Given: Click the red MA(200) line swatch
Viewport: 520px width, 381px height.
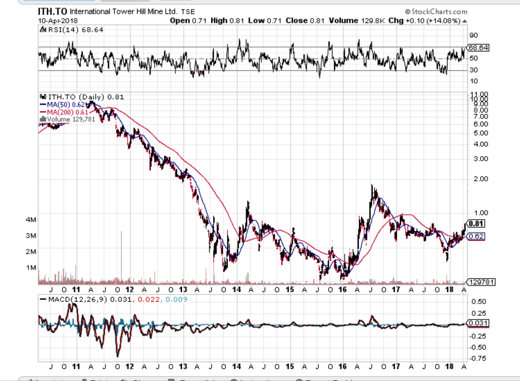Looking at the screenshot, I should tap(43, 112).
